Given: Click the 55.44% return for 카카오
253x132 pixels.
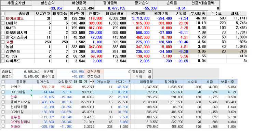Looking at the screenshot, I should pos(66,87).
